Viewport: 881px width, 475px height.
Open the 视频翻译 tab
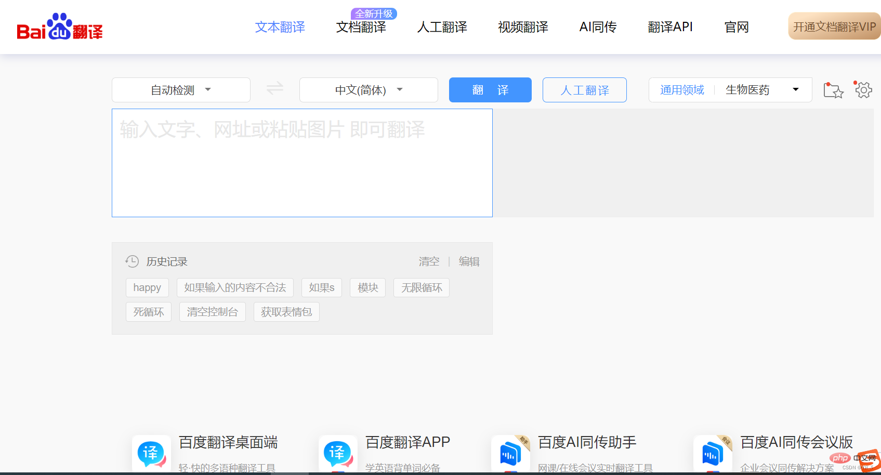pos(523,27)
